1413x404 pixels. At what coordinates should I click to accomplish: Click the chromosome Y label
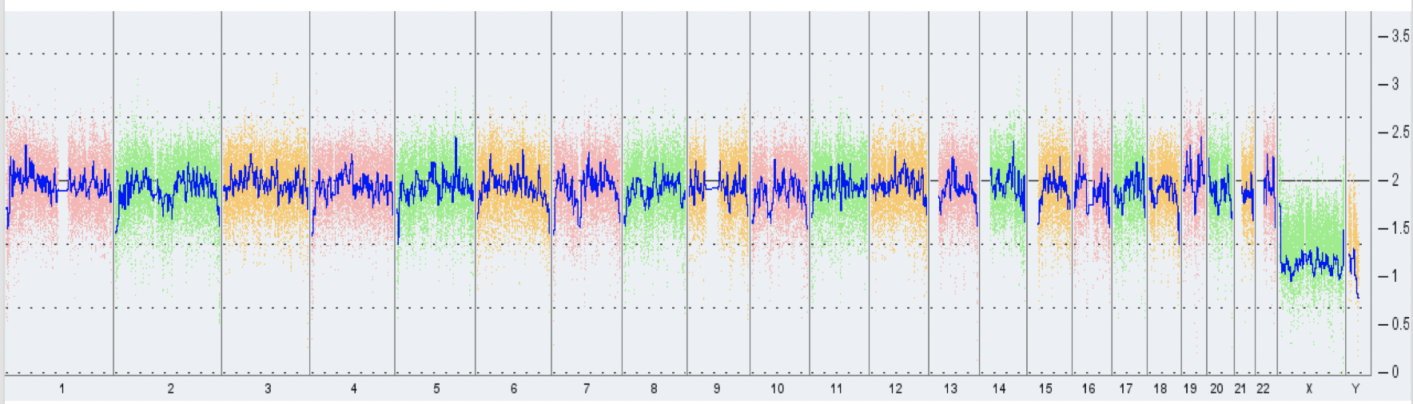tap(1355, 389)
